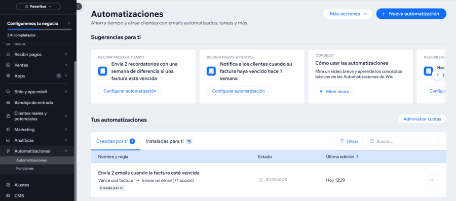
Task: Click the CMS database icon
Action: click(8, 195)
